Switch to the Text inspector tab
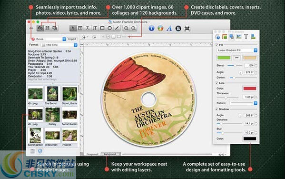The height and width of the screenshot is (179, 285). pyautogui.click(x=246, y=37)
